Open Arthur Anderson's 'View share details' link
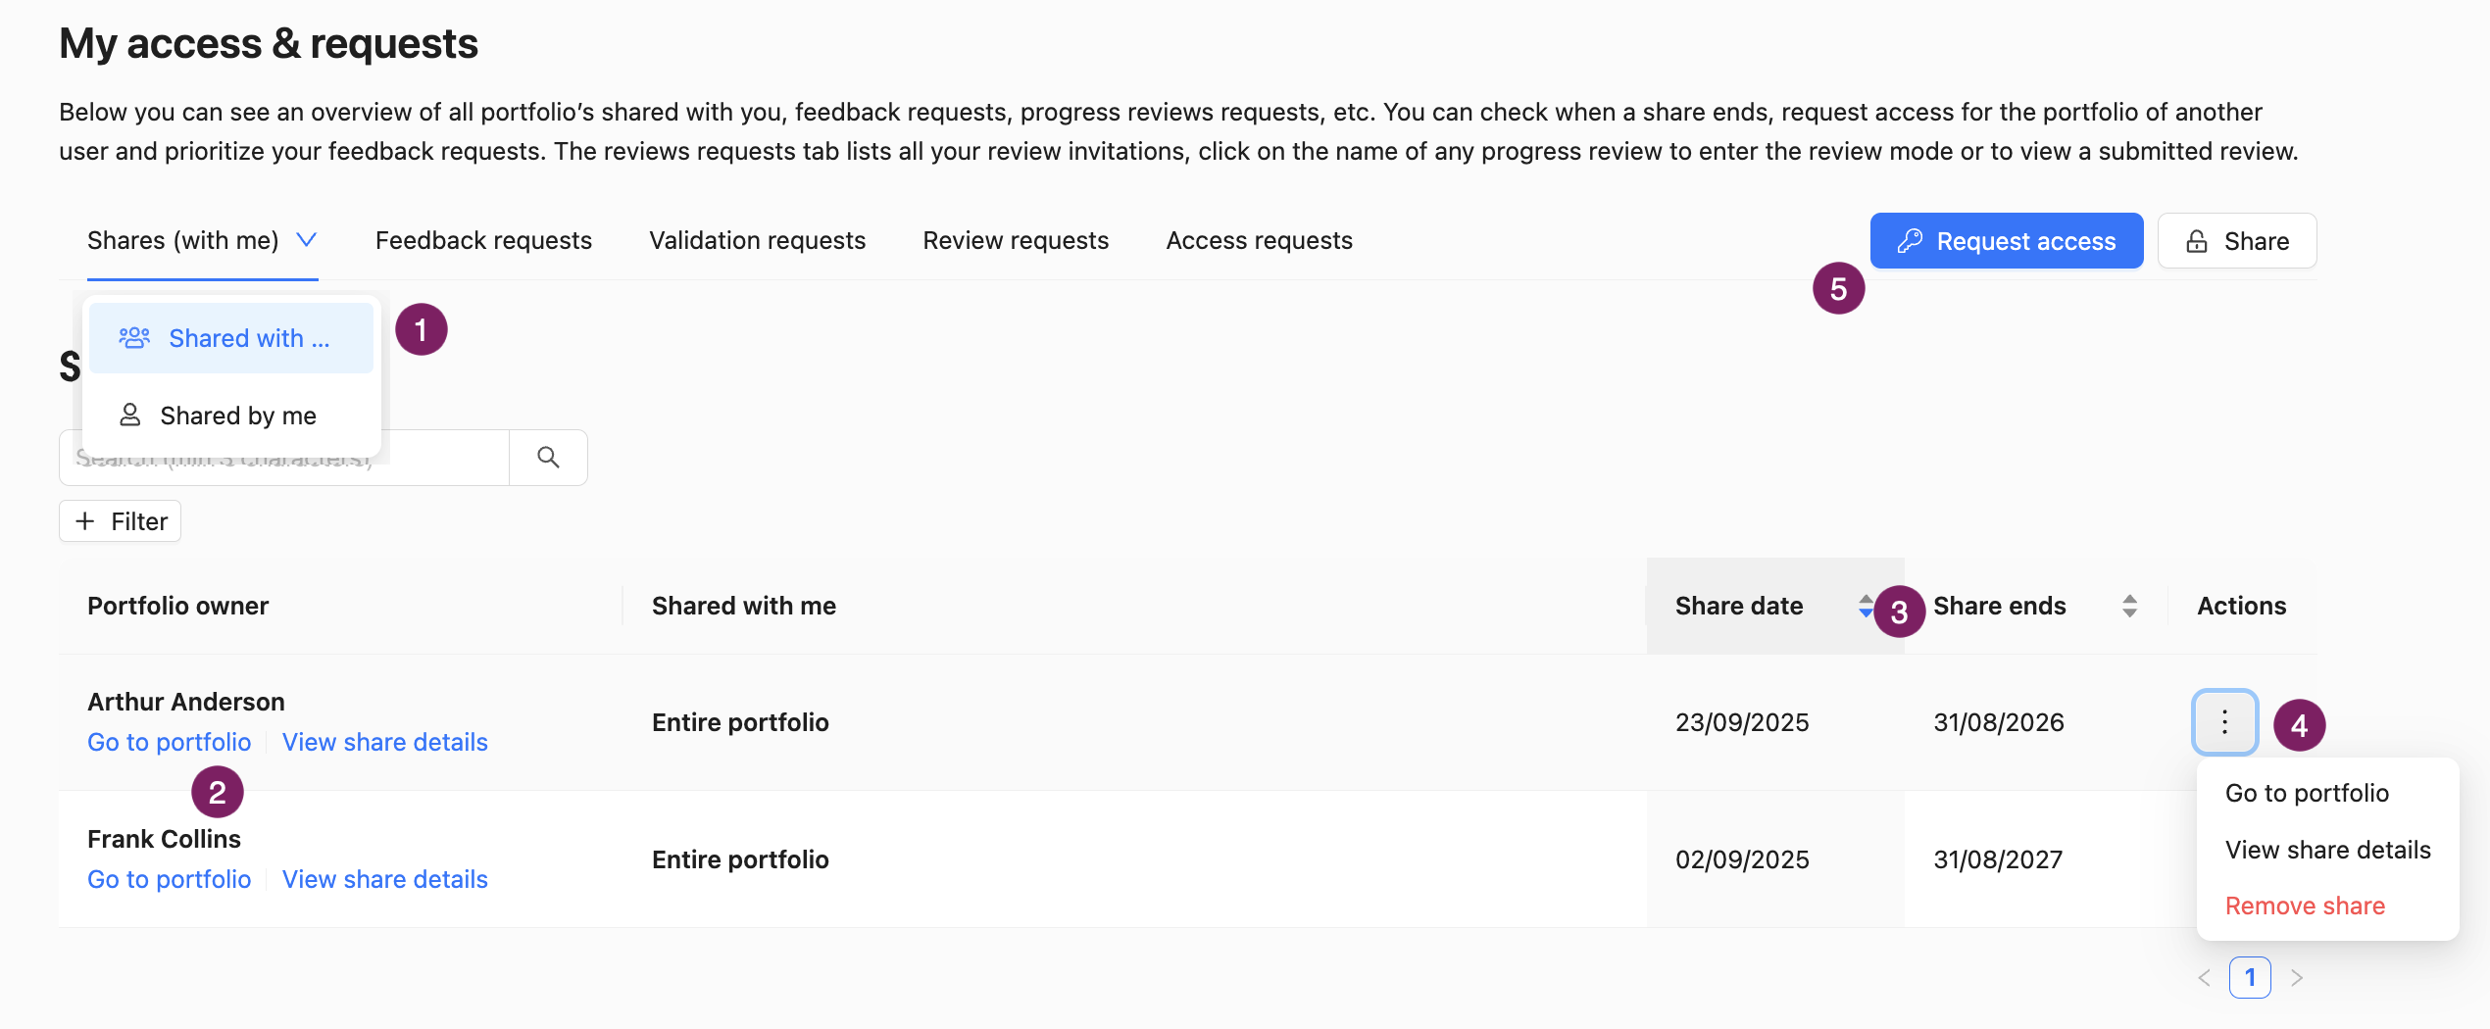The height and width of the screenshot is (1029, 2490). tap(384, 742)
